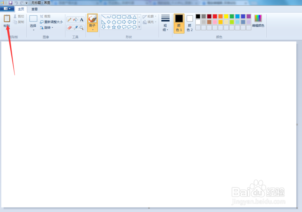Open Resize (重新调整大小) dialog
The width and height of the screenshot is (302, 212).
51,22
